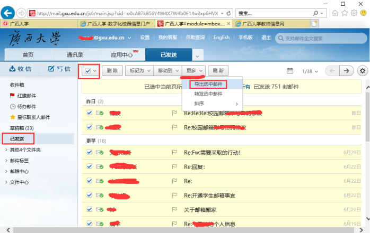The width and height of the screenshot is (370, 233).
Task: Open the 标记为 dropdown
Action: coord(138,71)
